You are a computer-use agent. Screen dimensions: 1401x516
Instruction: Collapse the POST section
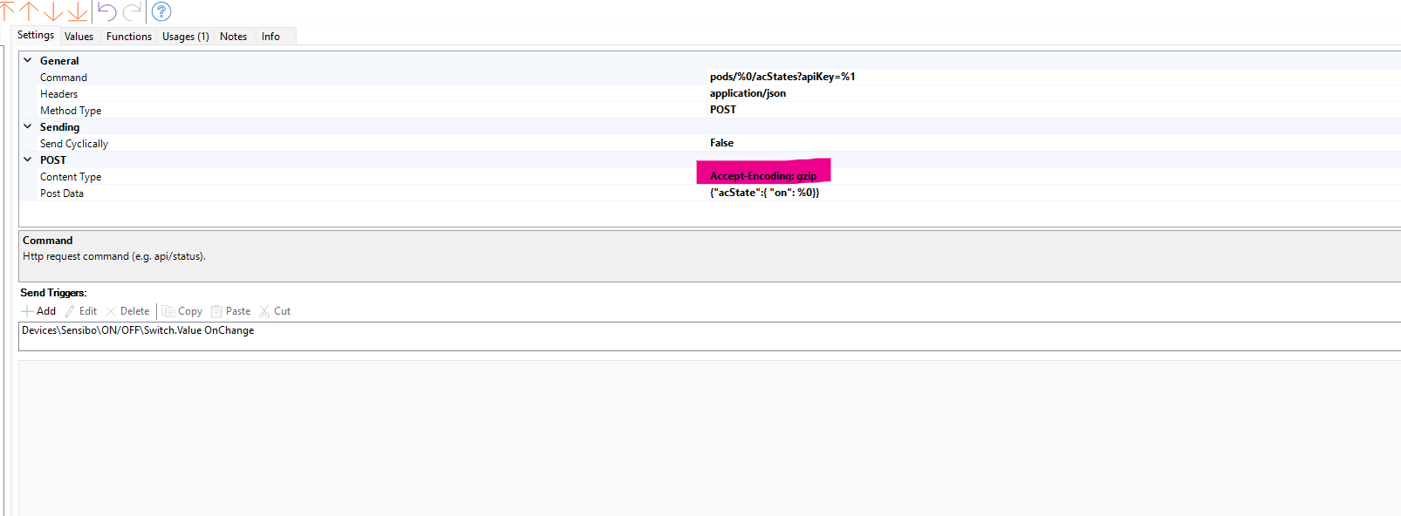(28, 160)
